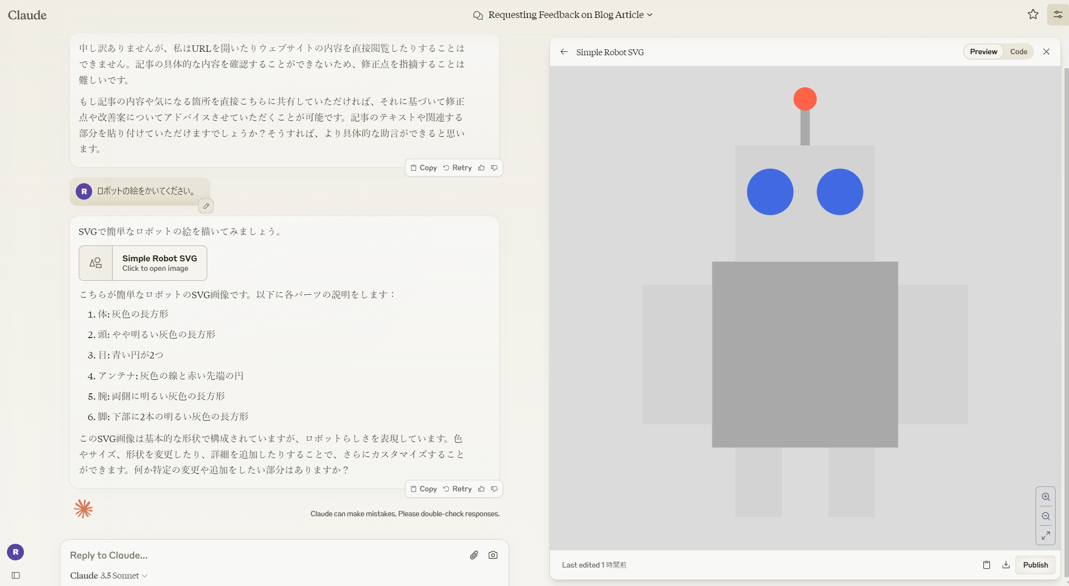Toggle the sidebar panel icon
Screen dimensions: 1069x586
[16, 576]
